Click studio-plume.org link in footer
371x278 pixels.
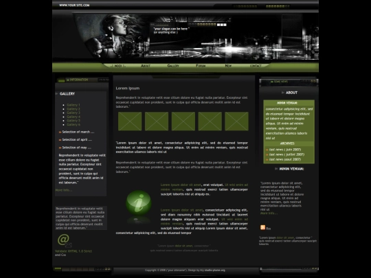(x=215, y=270)
